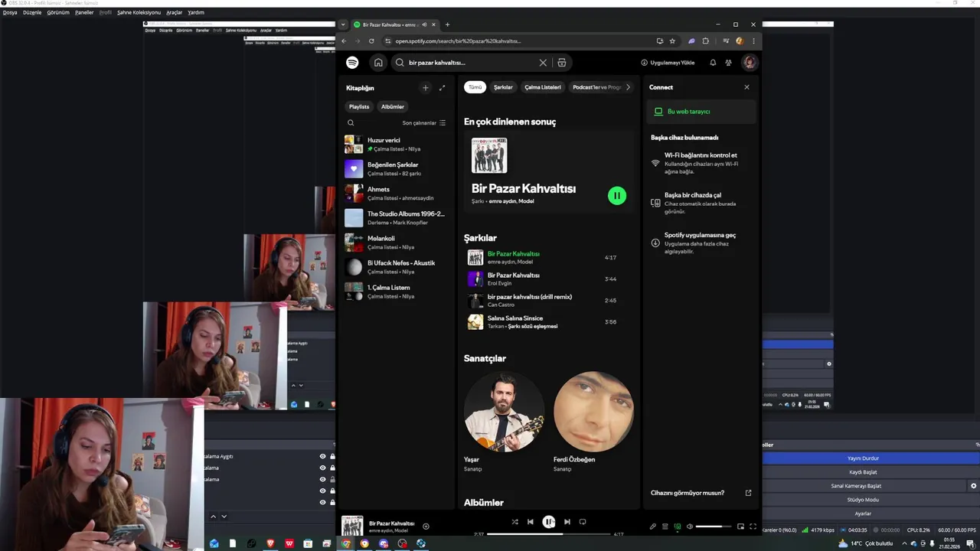Click the install app icon in address bar
The image size is (980, 551).
point(659,41)
